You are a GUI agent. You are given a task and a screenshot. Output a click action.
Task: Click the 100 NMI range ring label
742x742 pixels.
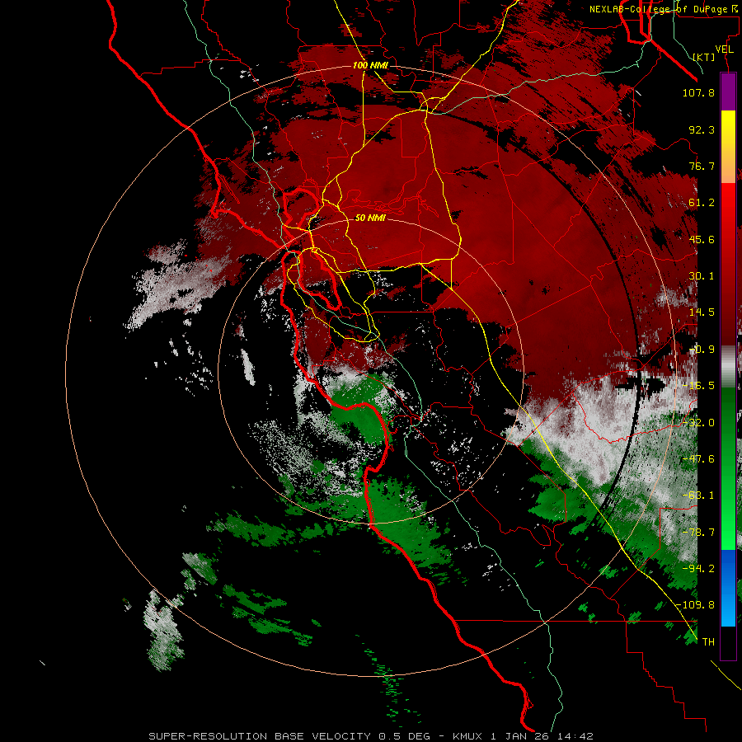pyautogui.click(x=370, y=65)
